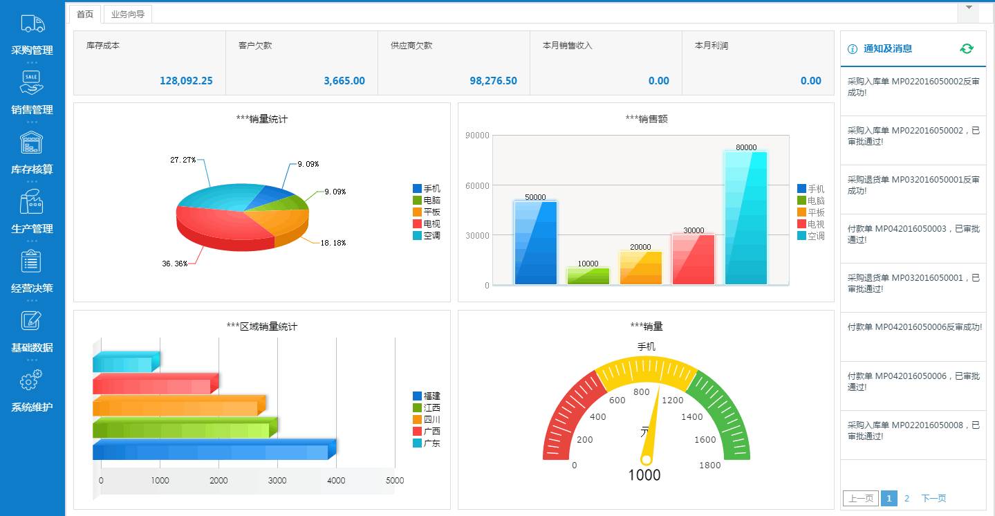995x516 pixels.
Task: Select the 生产管理 factory icon
Action: 32,201
